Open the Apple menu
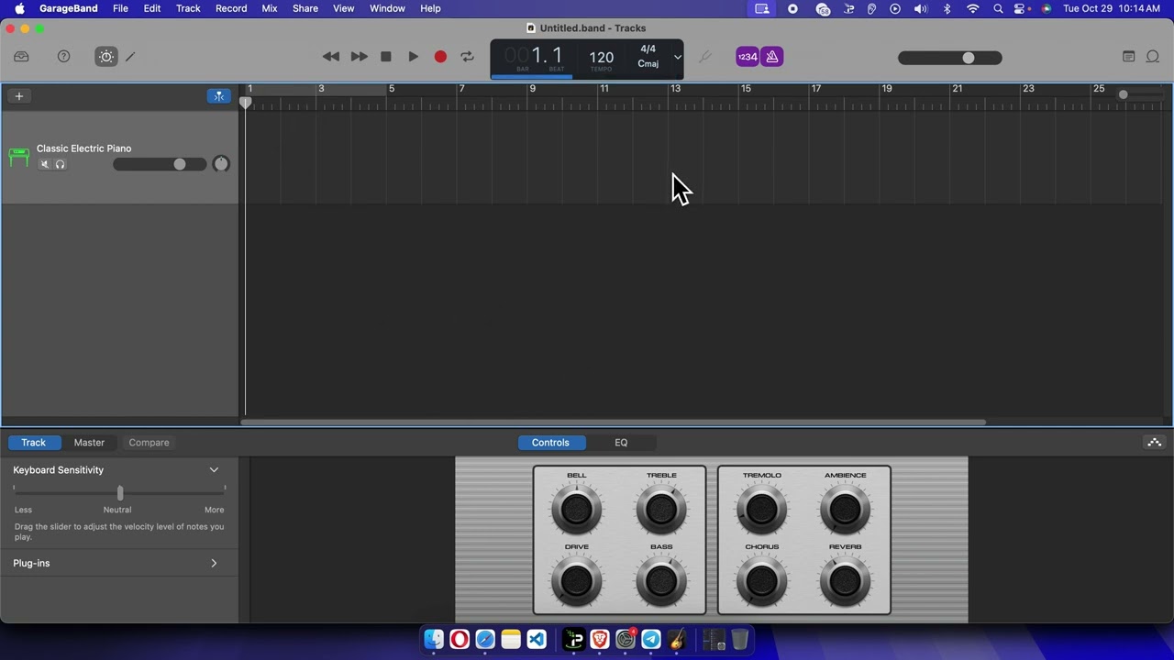 pyautogui.click(x=19, y=8)
